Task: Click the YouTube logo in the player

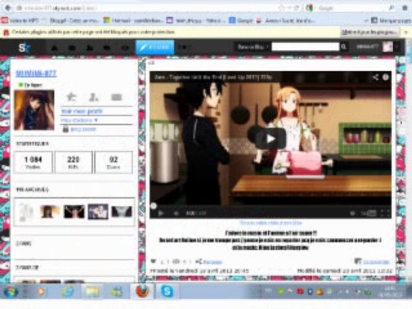Action: click(369, 213)
